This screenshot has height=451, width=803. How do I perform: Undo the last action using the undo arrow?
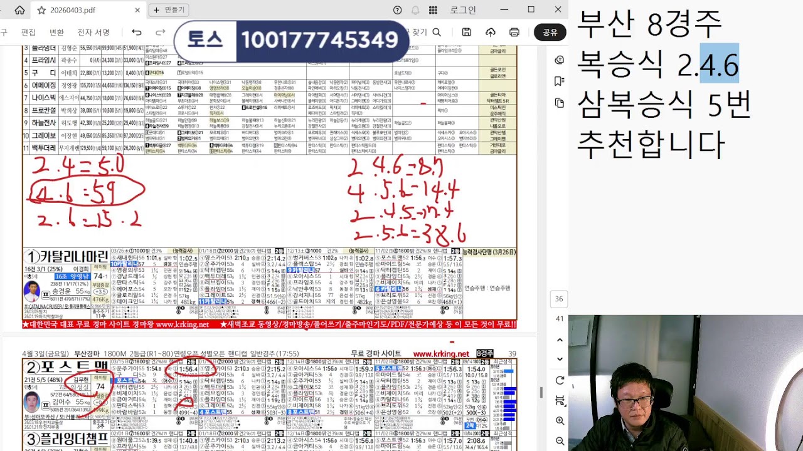pyautogui.click(x=136, y=33)
